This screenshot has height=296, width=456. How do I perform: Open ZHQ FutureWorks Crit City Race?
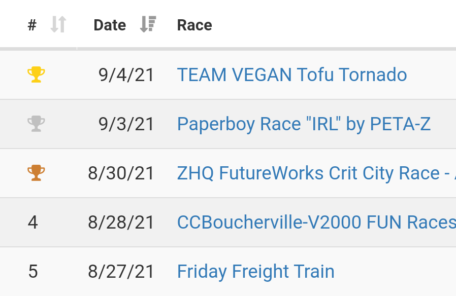(316, 173)
